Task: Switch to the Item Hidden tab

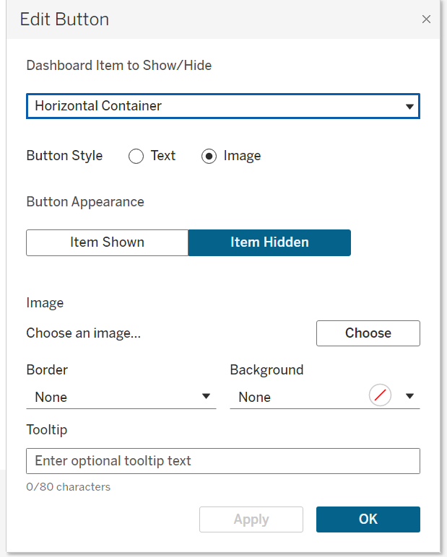Action: [269, 242]
